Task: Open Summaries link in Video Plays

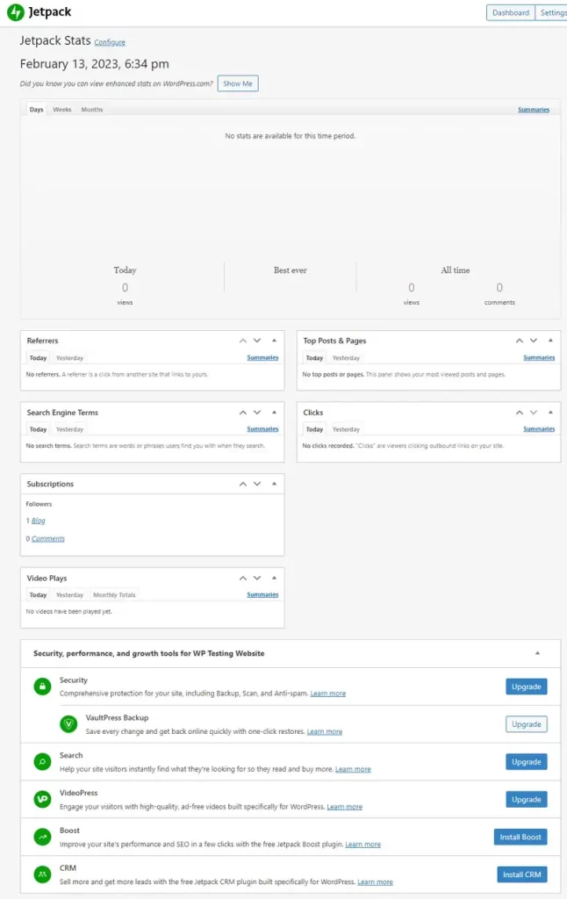Action: click(262, 595)
